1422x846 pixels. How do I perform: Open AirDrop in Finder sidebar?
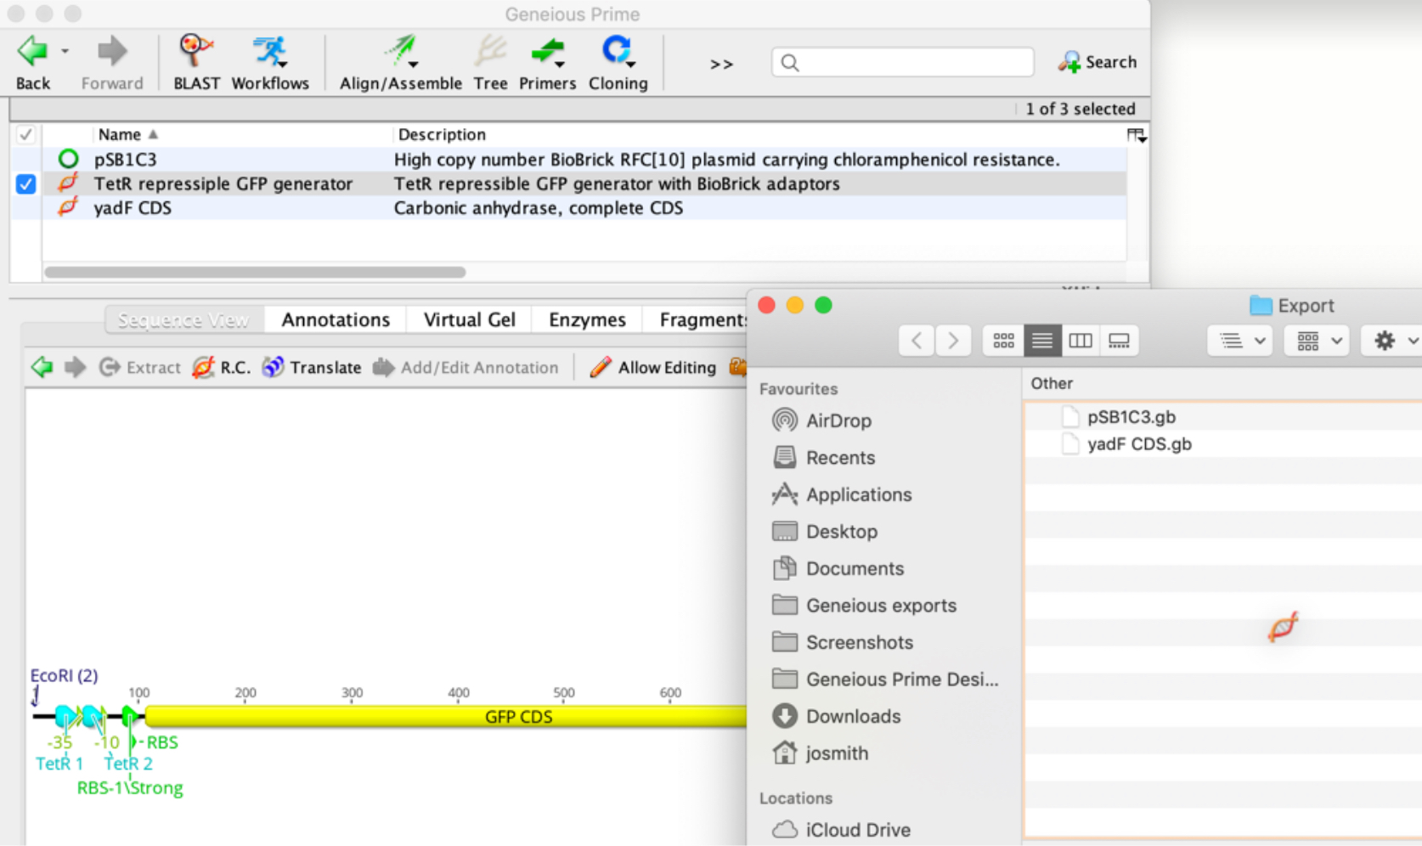[x=822, y=420]
